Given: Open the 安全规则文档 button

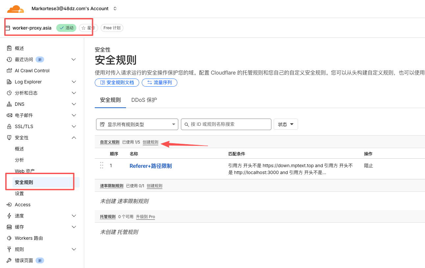Looking at the screenshot, I should coord(117,82).
